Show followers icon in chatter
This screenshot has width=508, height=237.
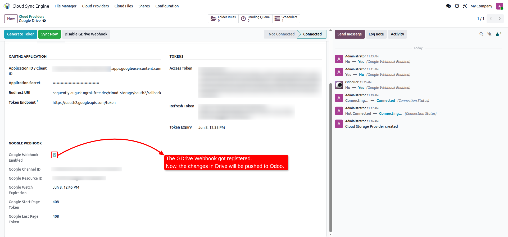click(498, 34)
